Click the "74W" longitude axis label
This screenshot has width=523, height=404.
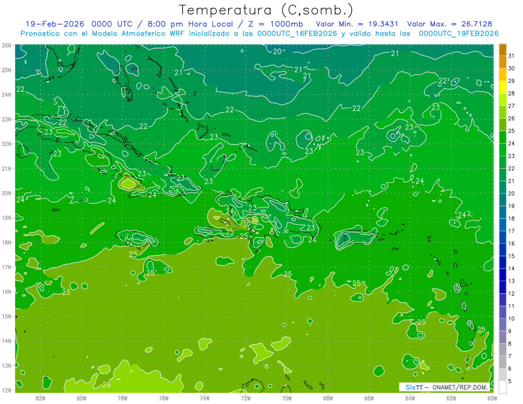click(x=205, y=398)
